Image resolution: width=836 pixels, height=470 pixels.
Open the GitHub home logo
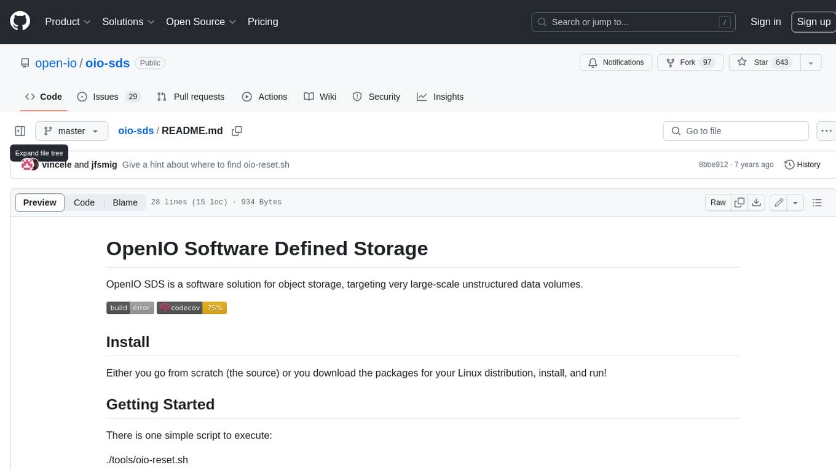(x=20, y=22)
